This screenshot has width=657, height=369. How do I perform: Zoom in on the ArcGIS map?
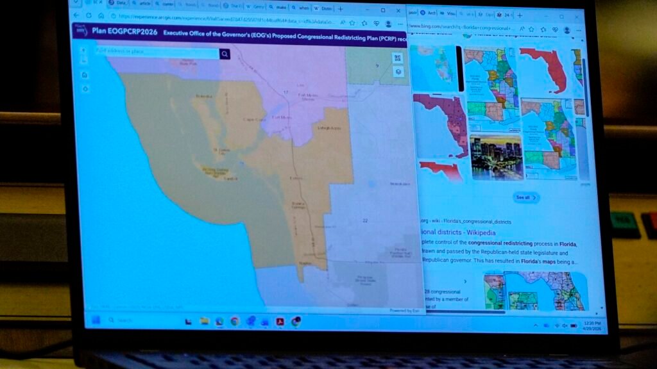coord(84,50)
